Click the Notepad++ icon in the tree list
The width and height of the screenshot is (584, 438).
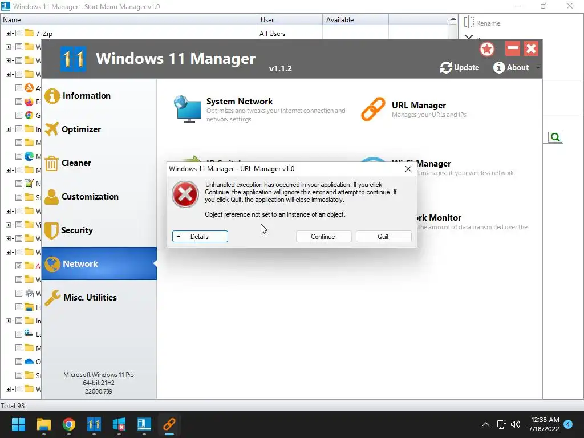(x=29, y=183)
